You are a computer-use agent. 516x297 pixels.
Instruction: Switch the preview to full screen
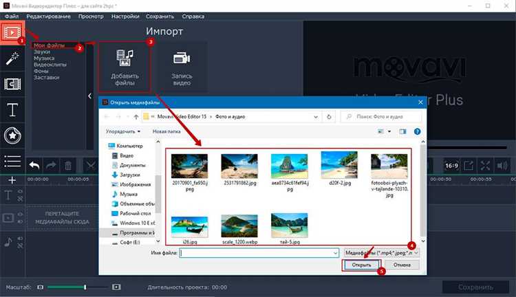tap(485, 166)
